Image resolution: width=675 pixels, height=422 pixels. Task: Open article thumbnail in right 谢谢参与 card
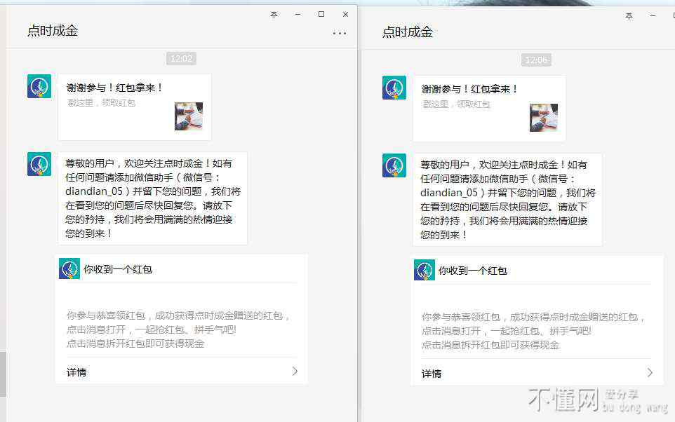tap(544, 118)
